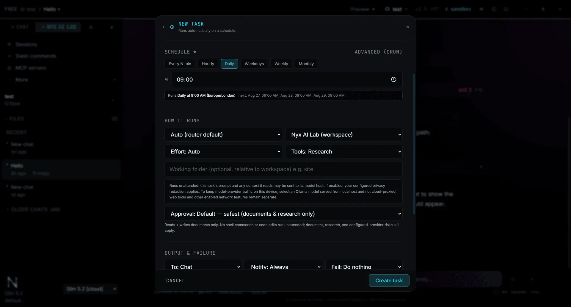Select the Every N min schedule

point(180,64)
